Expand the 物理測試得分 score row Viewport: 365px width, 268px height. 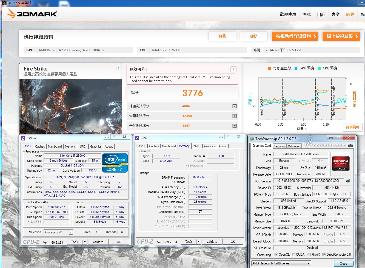click(235, 116)
